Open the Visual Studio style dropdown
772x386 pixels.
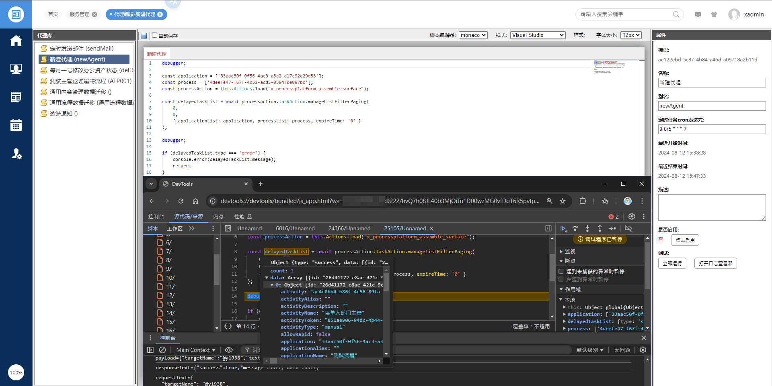(x=538, y=35)
